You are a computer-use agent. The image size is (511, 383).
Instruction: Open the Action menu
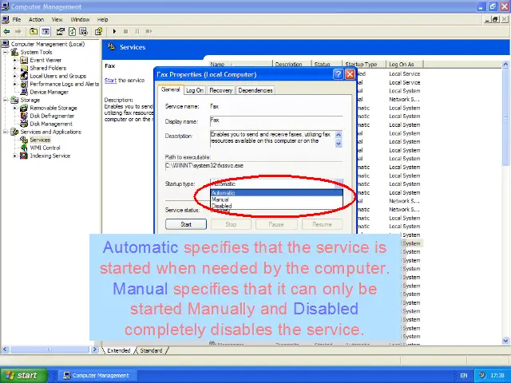click(36, 19)
